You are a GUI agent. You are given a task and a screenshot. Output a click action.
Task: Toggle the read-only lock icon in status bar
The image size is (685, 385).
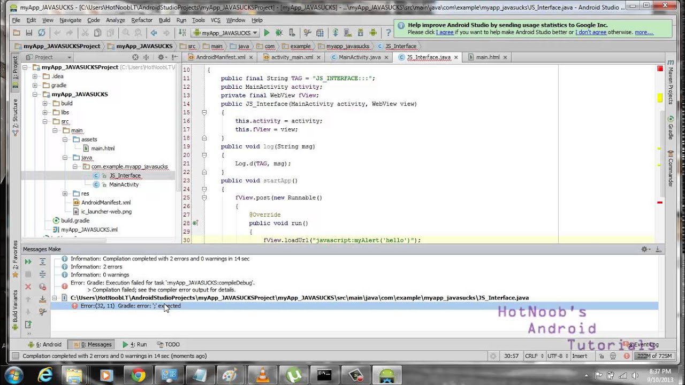click(x=602, y=356)
